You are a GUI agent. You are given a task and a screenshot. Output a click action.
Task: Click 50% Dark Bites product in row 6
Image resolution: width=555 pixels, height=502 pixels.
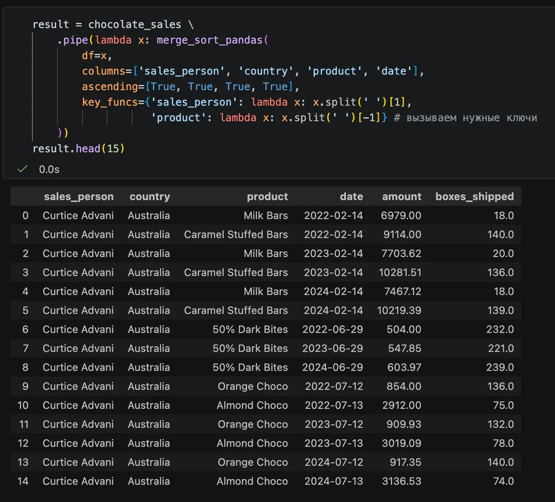250,330
